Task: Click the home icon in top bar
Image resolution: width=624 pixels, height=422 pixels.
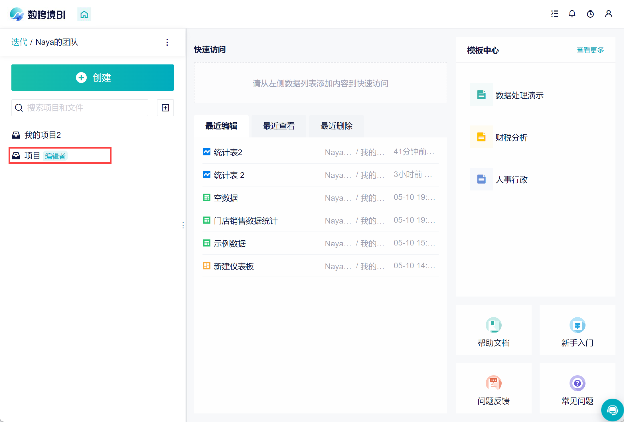Action: (84, 14)
